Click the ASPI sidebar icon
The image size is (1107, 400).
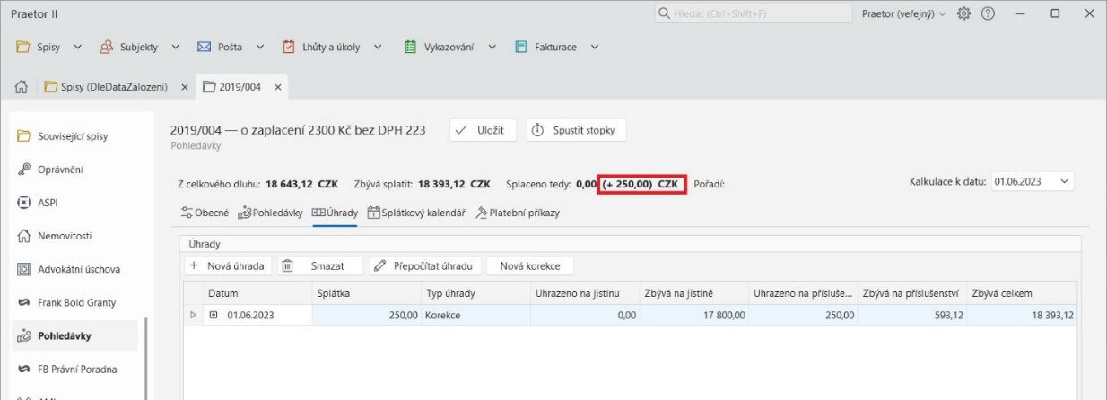click(23, 203)
